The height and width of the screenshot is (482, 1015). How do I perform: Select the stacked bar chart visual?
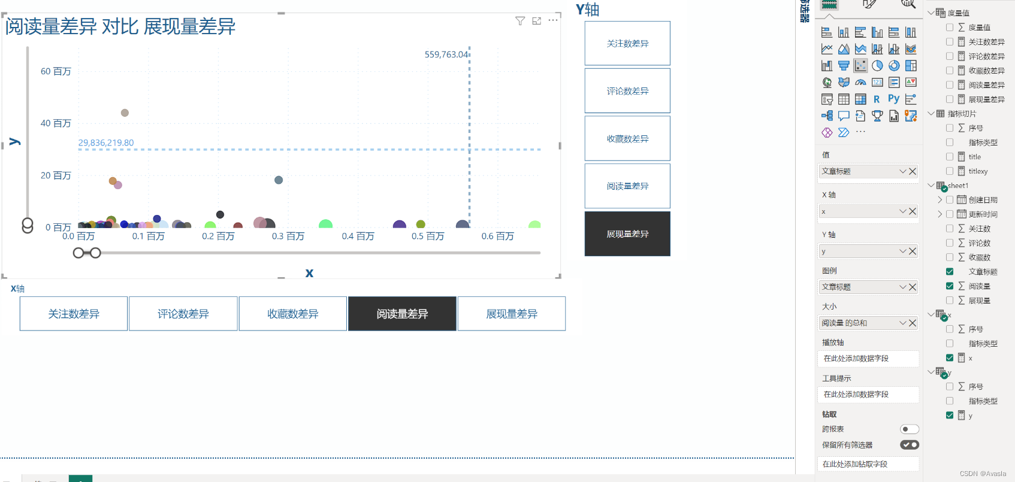click(x=827, y=32)
